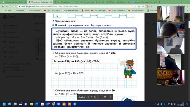Screen dimensions: 190x107
Task: Open the Інструменти bookmarks folder
Action: 18,11
